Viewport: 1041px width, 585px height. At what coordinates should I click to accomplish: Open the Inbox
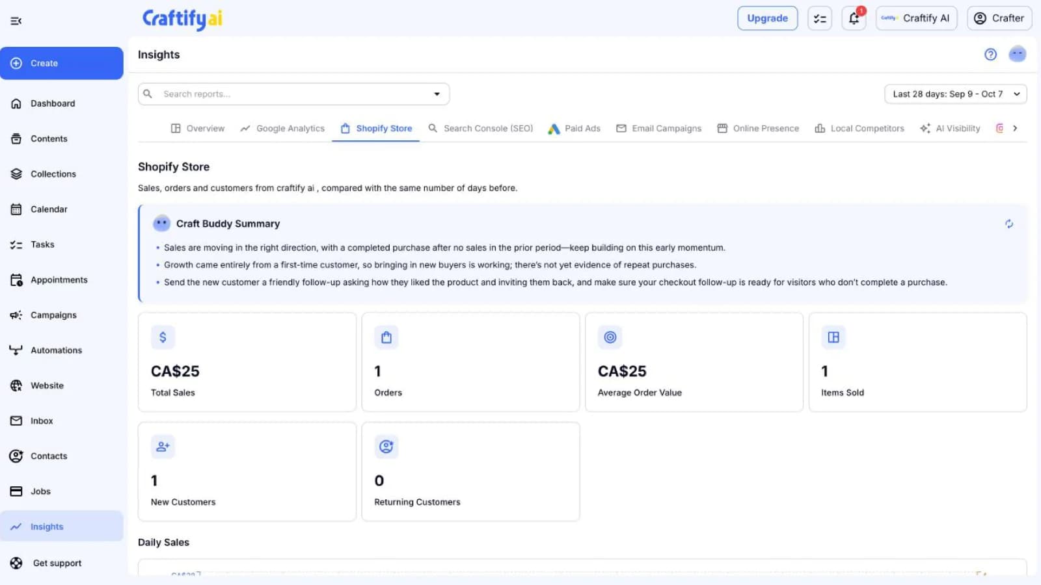coord(62,421)
